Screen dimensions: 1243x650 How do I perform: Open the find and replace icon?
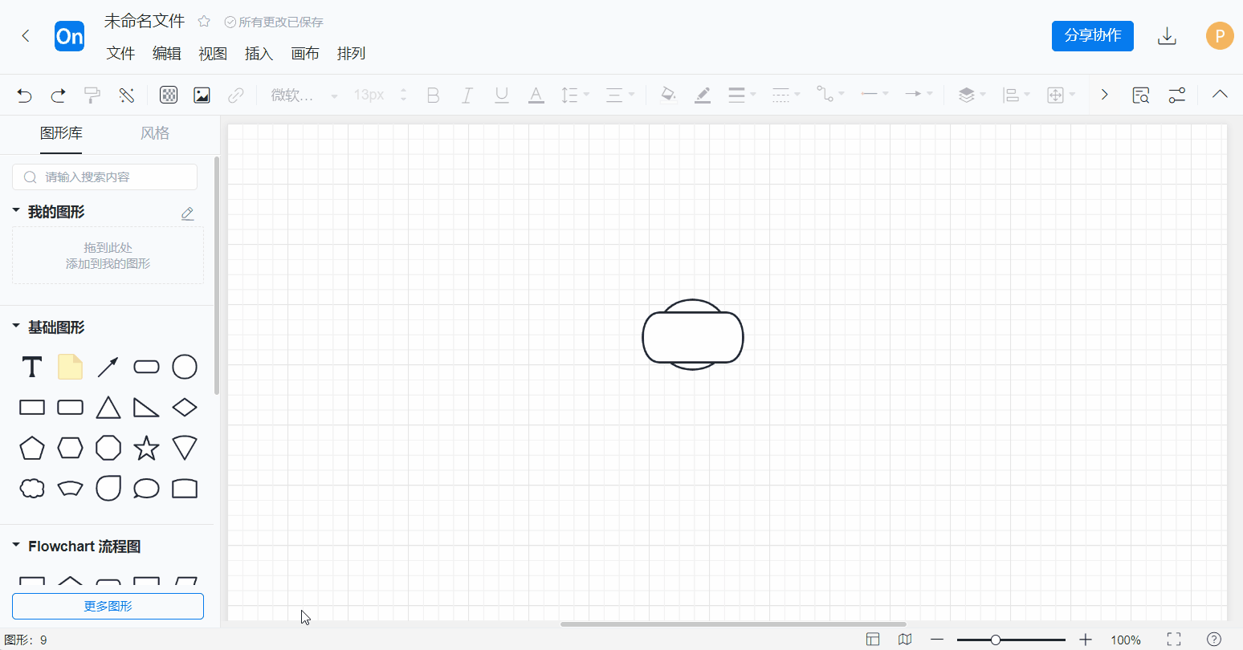1141,95
